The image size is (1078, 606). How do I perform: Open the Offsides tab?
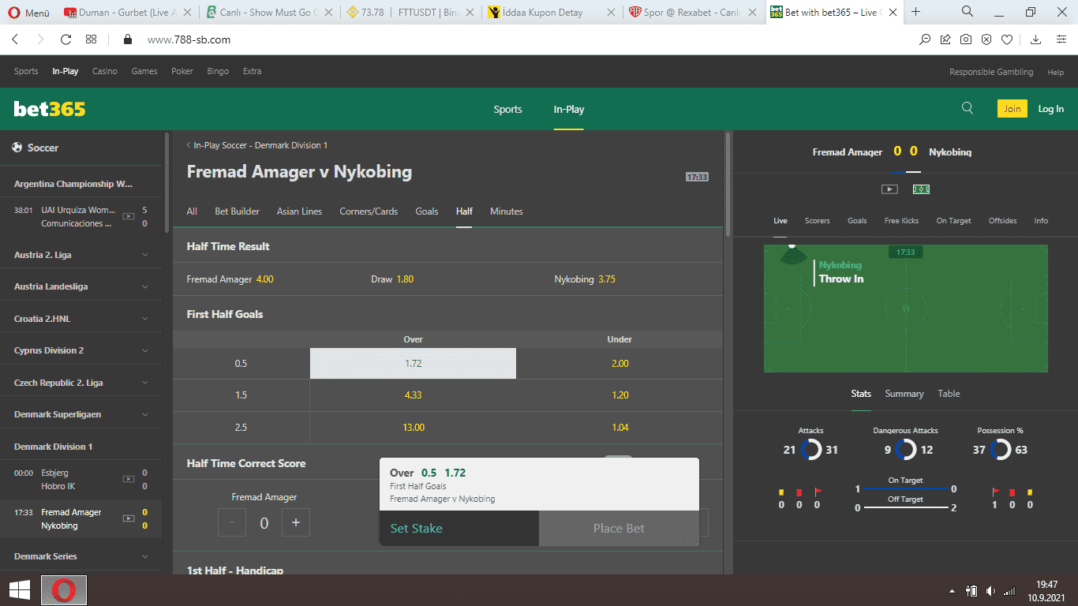1002,221
